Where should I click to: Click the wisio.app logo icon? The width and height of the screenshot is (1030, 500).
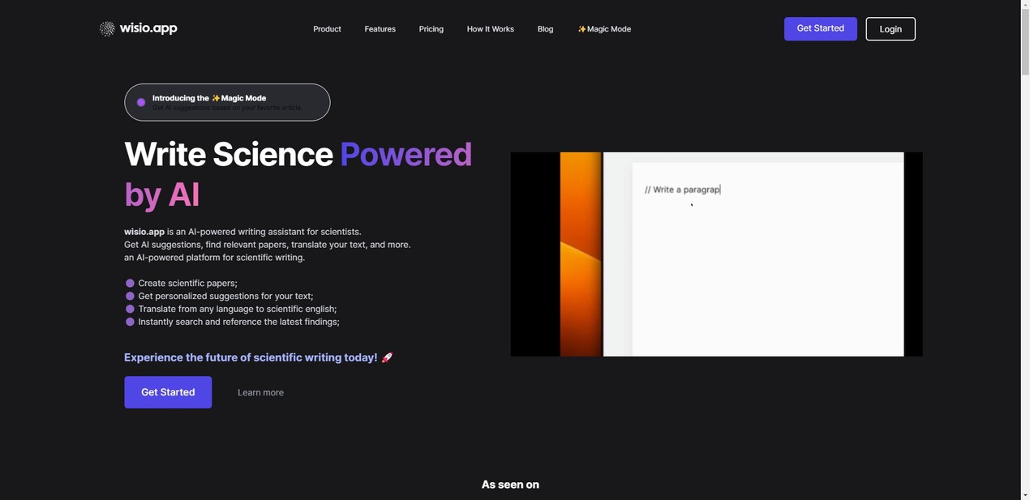point(107,29)
